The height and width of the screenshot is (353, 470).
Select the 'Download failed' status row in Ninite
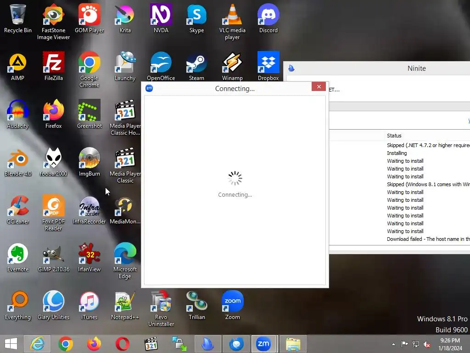click(x=428, y=239)
